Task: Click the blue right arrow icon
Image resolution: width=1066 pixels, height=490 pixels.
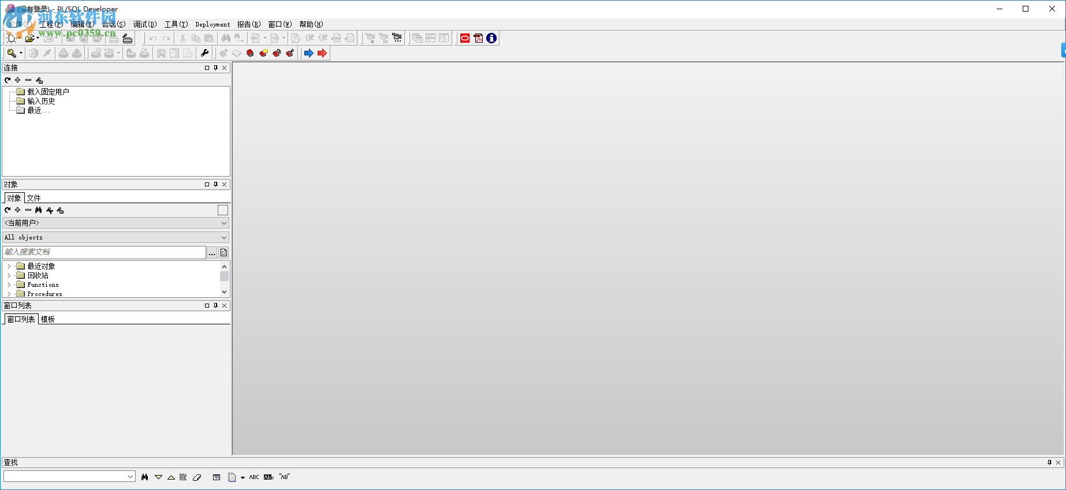Action: coord(309,53)
